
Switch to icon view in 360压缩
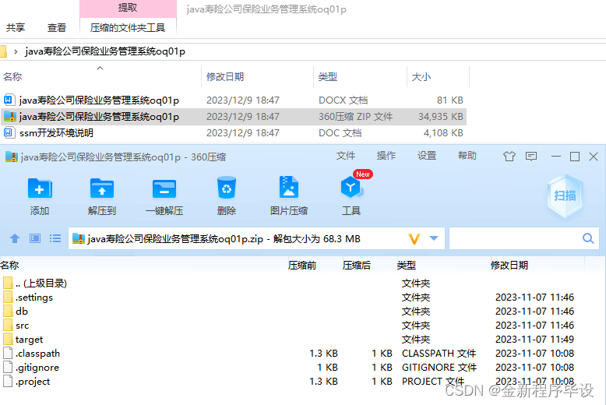point(35,238)
